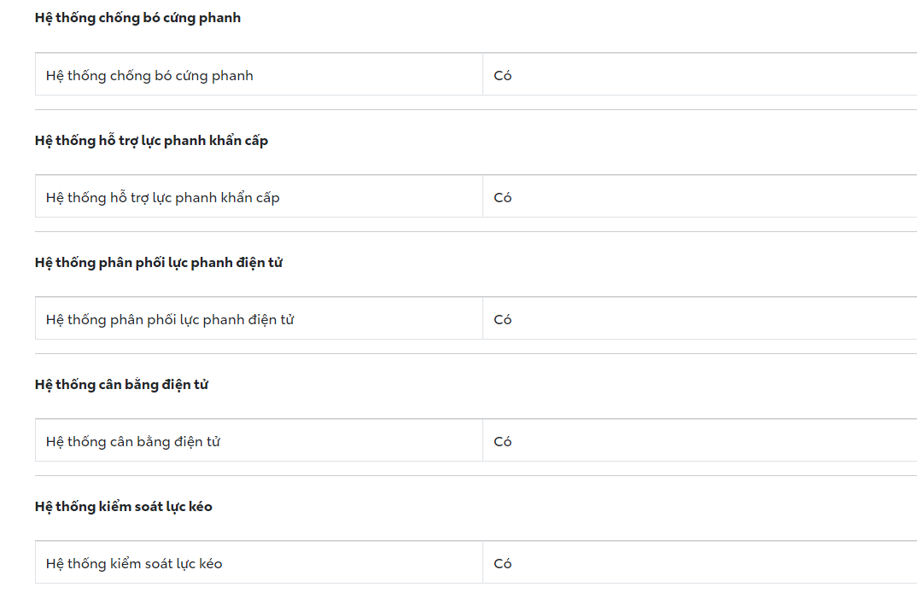Image resolution: width=917 pixels, height=593 pixels.
Task: Click 'Có' value for hỗ trợ lực phanh khẩn cấp
Action: pos(503,198)
